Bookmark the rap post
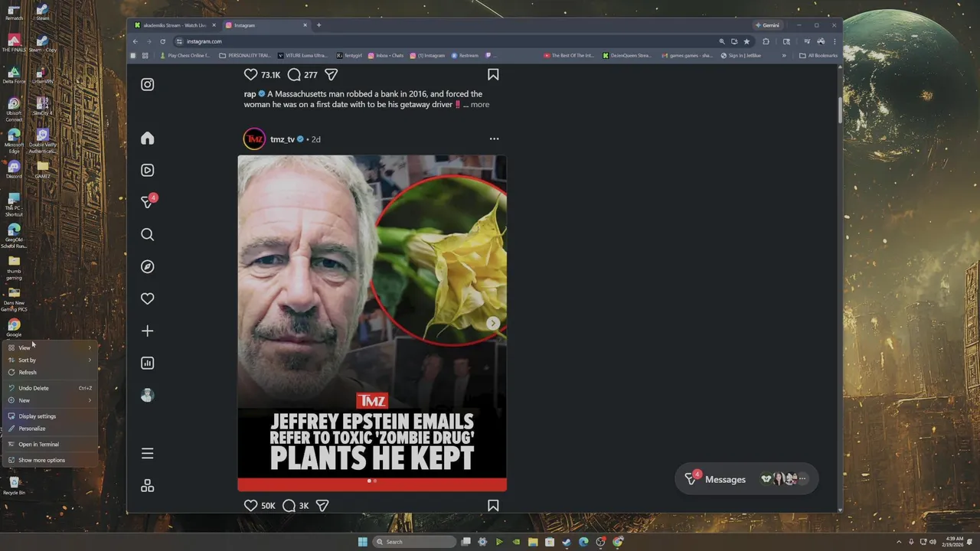This screenshot has height=551, width=980. pyautogui.click(x=493, y=75)
